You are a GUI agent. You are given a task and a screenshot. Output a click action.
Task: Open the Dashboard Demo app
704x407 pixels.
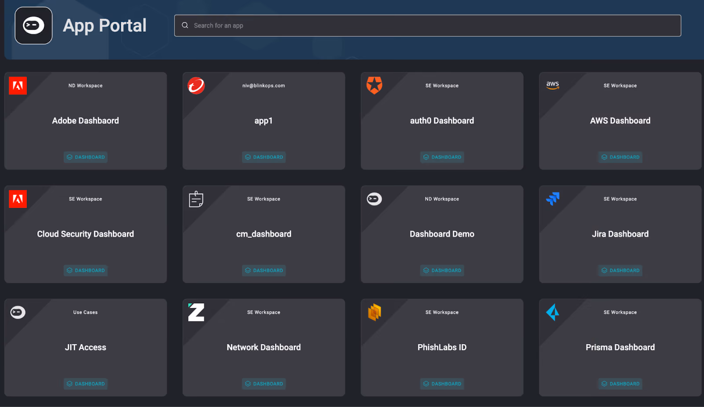442,234
